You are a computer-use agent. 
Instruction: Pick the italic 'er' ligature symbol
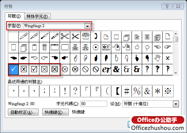[106, 69]
